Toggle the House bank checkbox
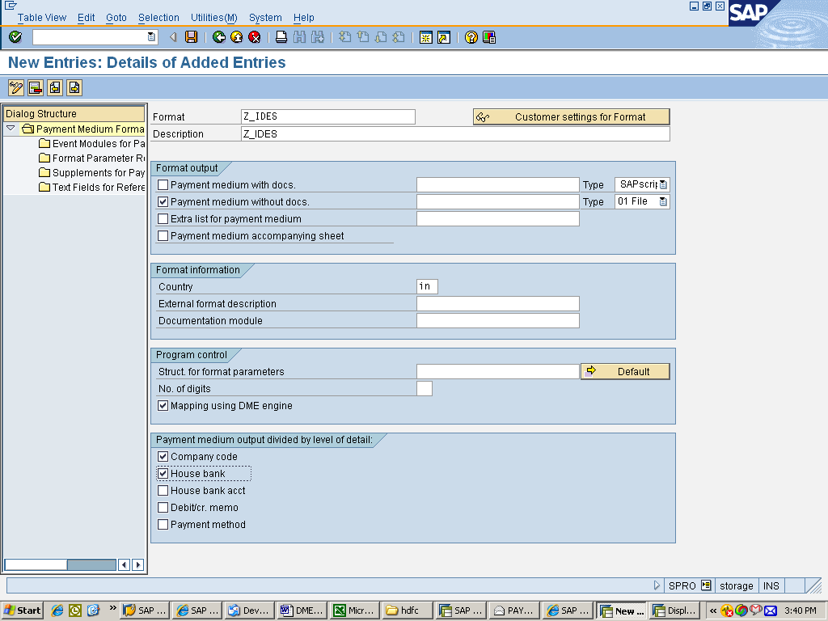The width and height of the screenshot is (828, 621). [x=163, y=473]
